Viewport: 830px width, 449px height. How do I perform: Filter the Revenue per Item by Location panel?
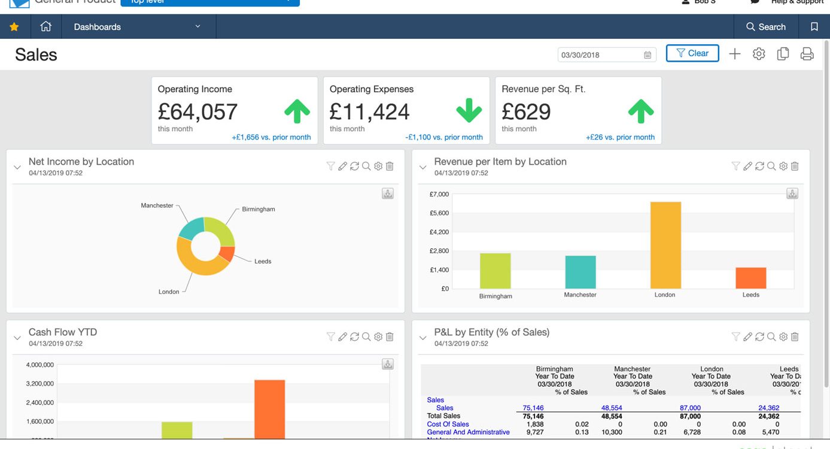(x=736, y=166)
